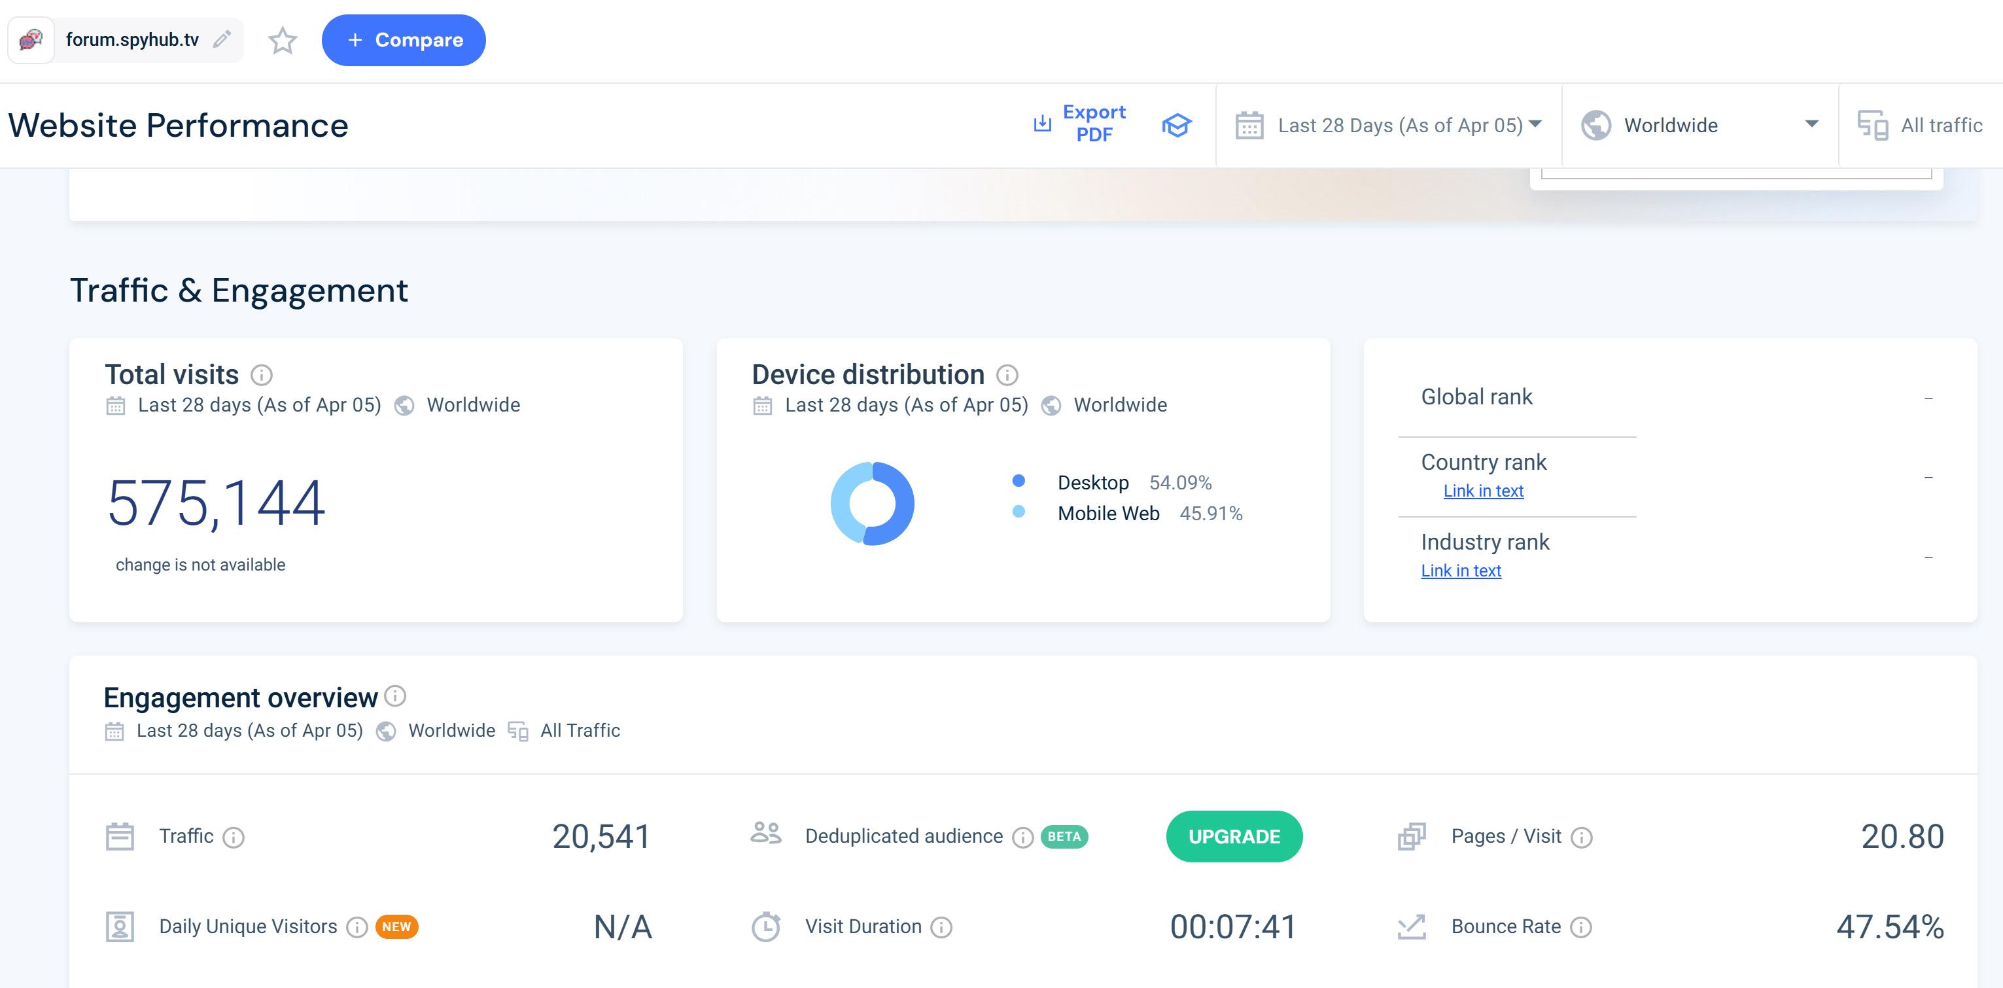Click the info icon beside Total visits
2003x988 pixels.
pos(261,375)
